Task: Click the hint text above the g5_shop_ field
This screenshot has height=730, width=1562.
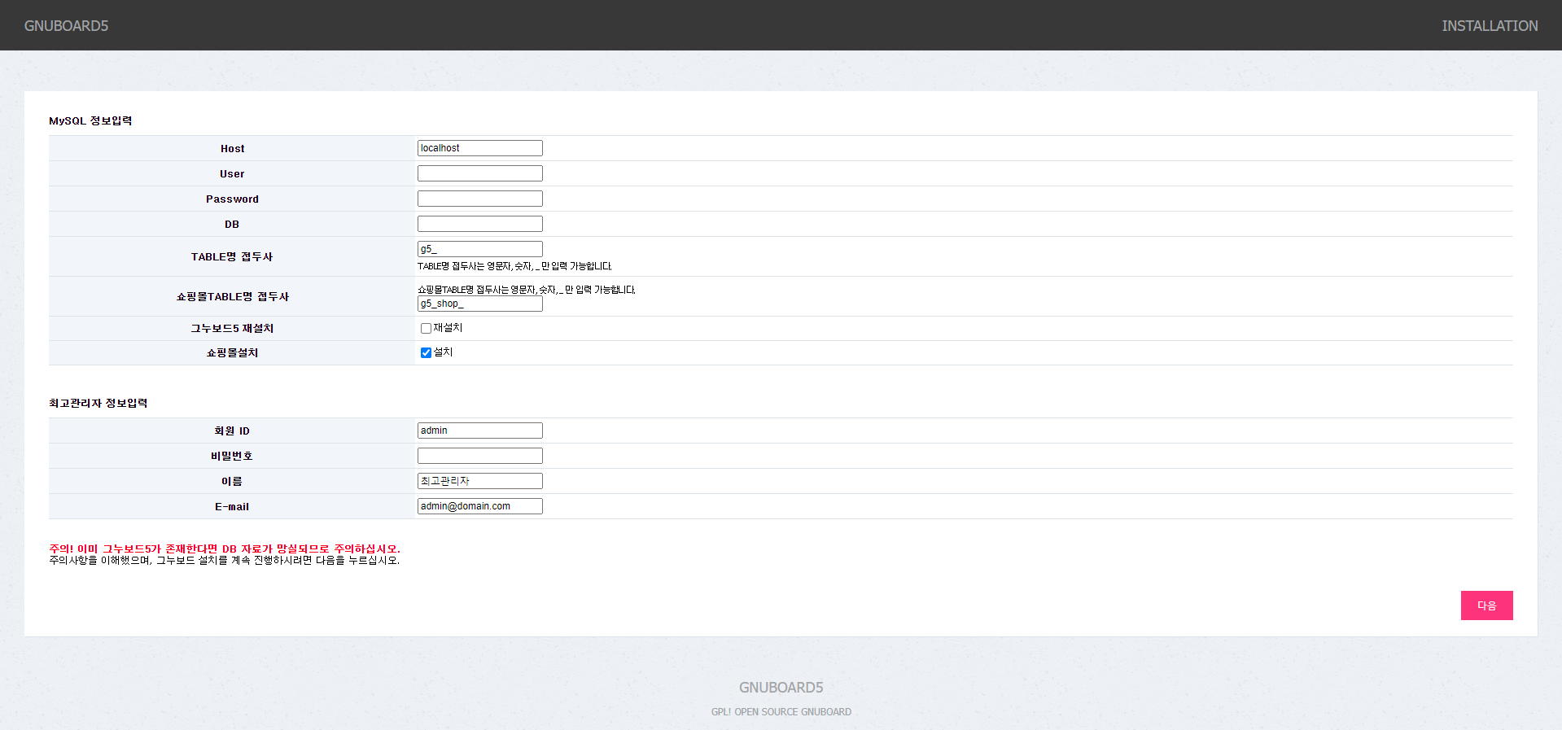Action: point(527,290)
